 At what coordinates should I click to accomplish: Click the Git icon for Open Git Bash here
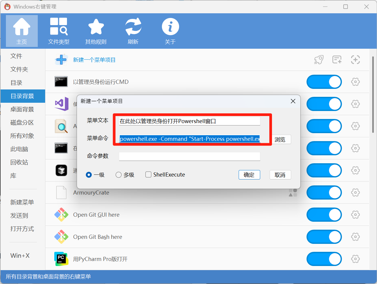click(61, 237)
